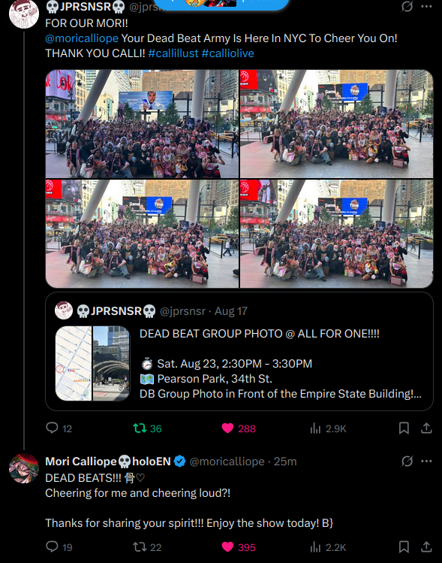View analytics showing 2.9K views
The height and width of the screenshot is (563, 442).
tap(328, 428)
